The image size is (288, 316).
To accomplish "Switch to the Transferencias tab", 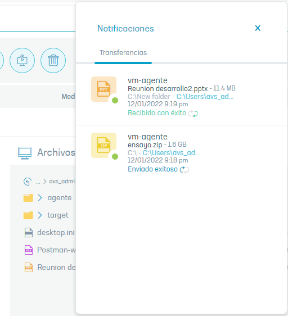I will tap(123, 53).
